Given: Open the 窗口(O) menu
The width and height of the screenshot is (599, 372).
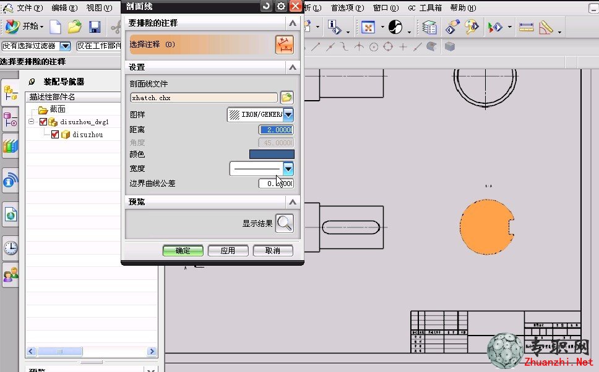Looking at the screenshot, I should pyautogui.click(x=386, y=7).
